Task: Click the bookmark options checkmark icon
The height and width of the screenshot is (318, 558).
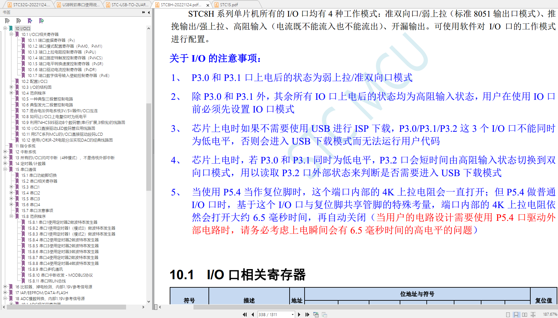Action: coord(41,21)
